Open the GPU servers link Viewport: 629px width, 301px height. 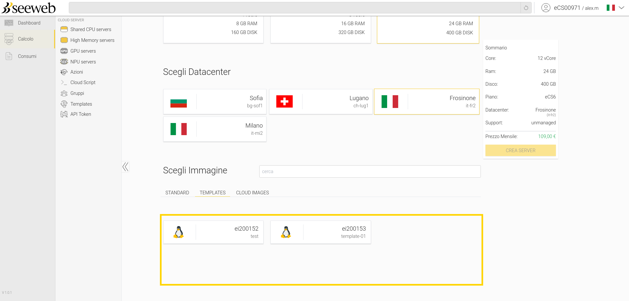tap(83, 51)
